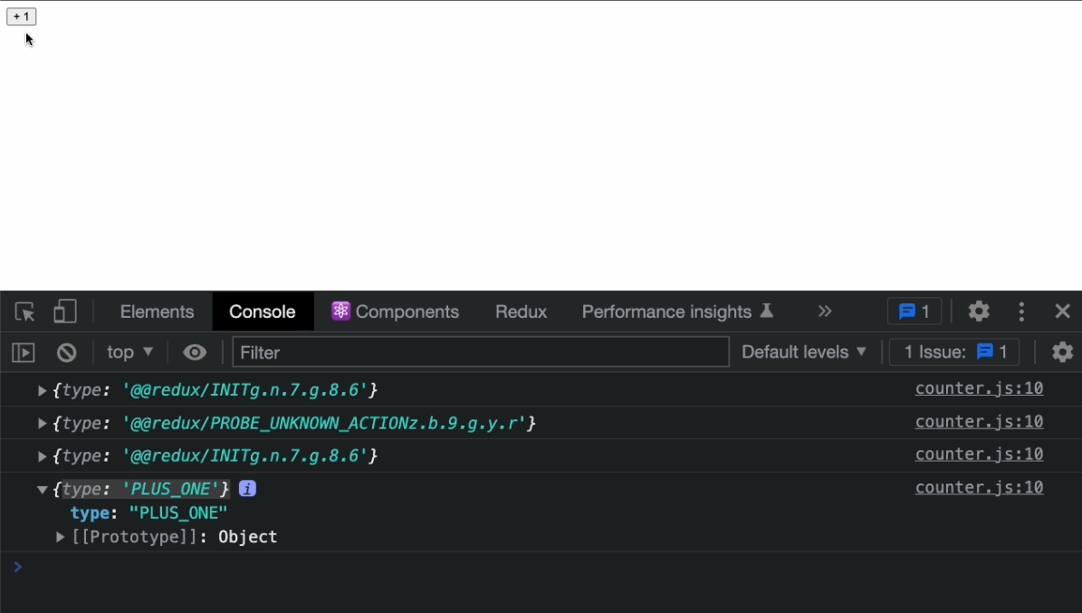The width and height of the screenshot is (1082, 613).
Task: Switch to the Redux tab
Action: coord(521,311)
